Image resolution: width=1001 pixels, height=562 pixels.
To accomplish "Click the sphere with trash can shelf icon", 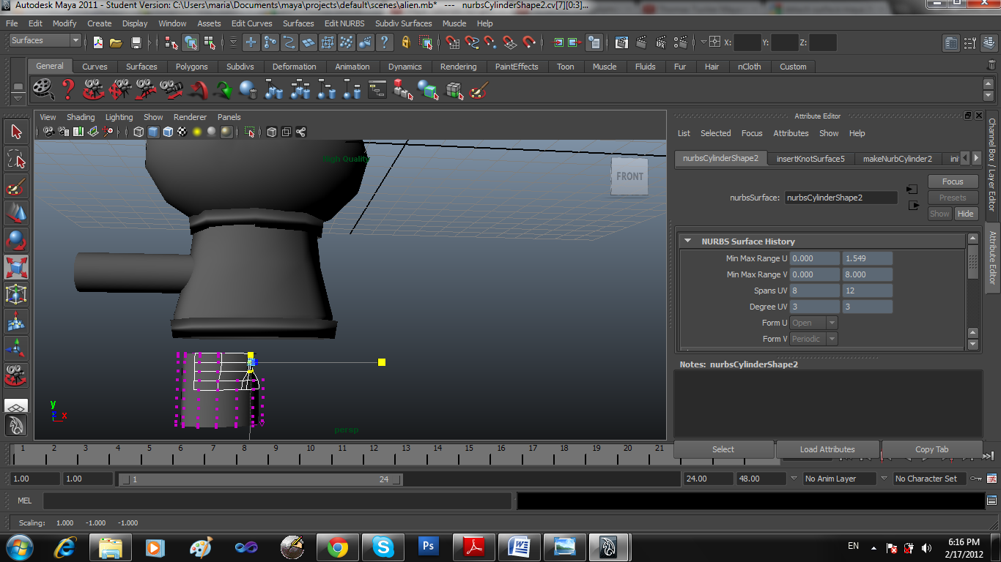I will point(248,90).
